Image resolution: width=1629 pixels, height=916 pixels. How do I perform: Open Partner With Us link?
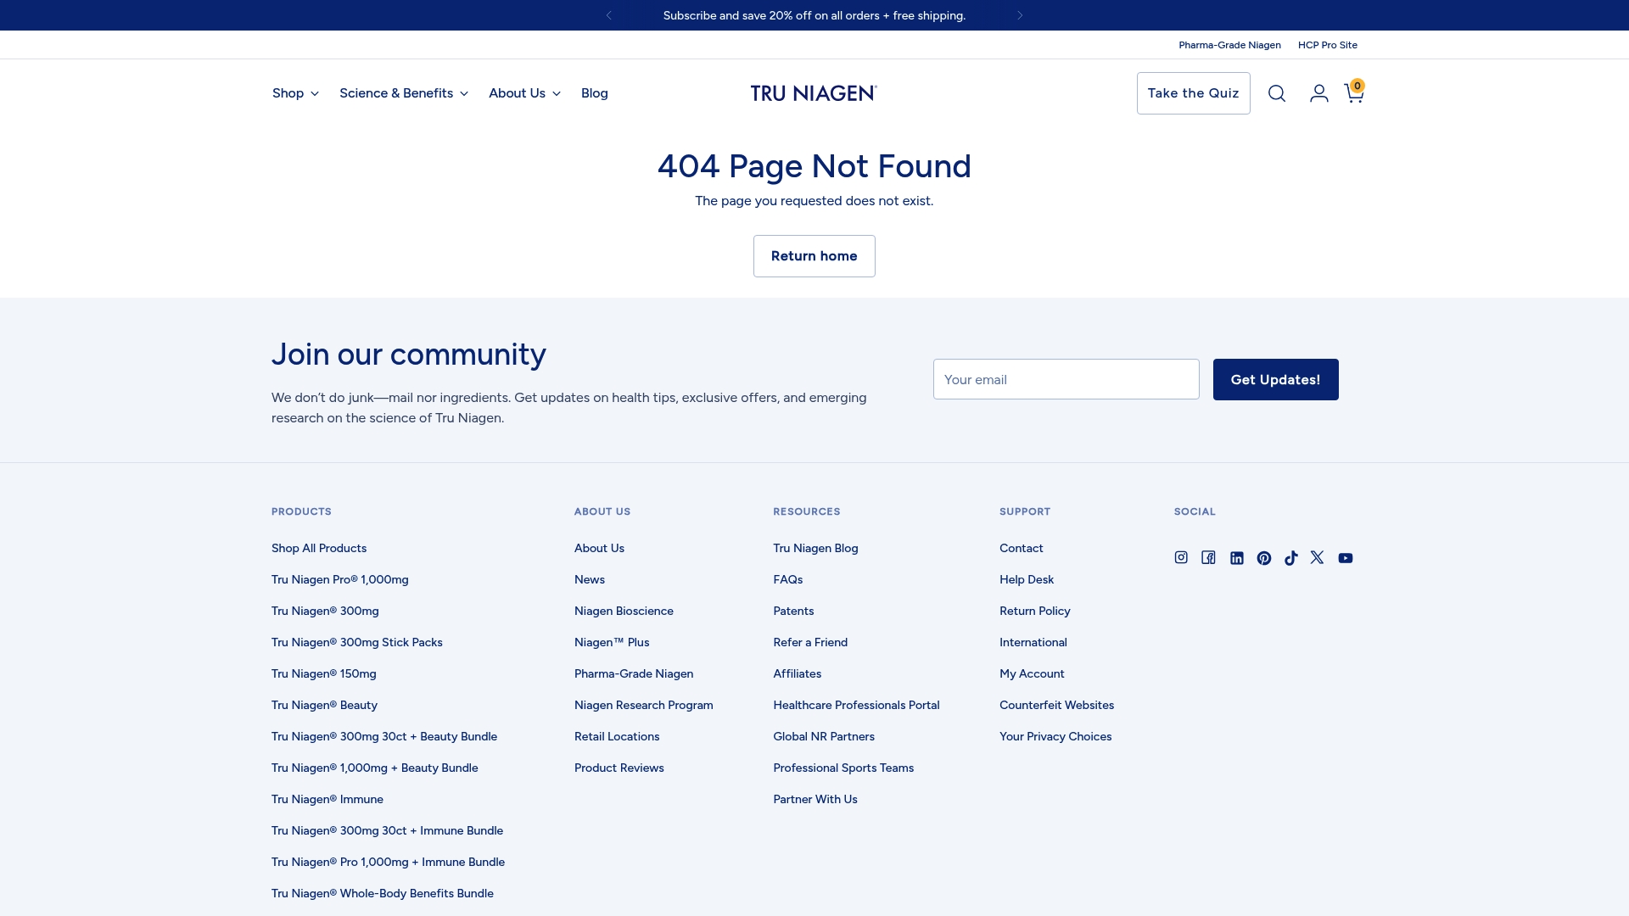click(x=815, y=800)
